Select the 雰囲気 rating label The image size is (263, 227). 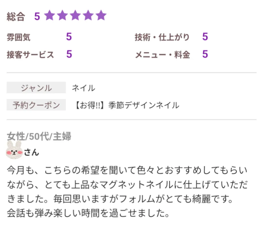19,37
